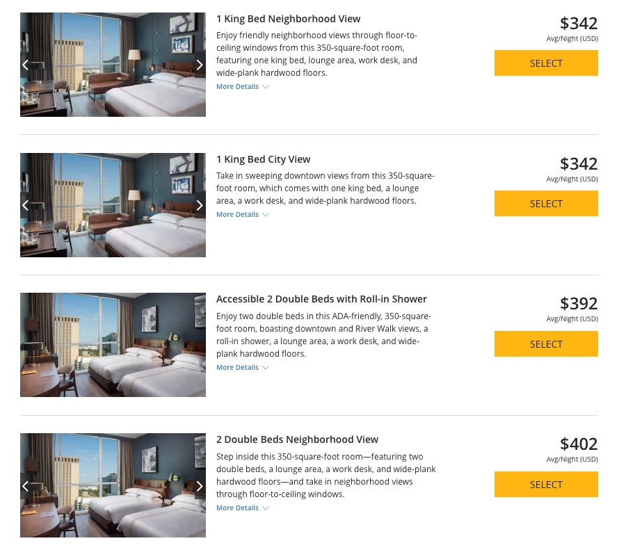619x550 pixels.
Task: Select the 1 King Bed Neighborhood View room
Action: (x=546, y=63)
